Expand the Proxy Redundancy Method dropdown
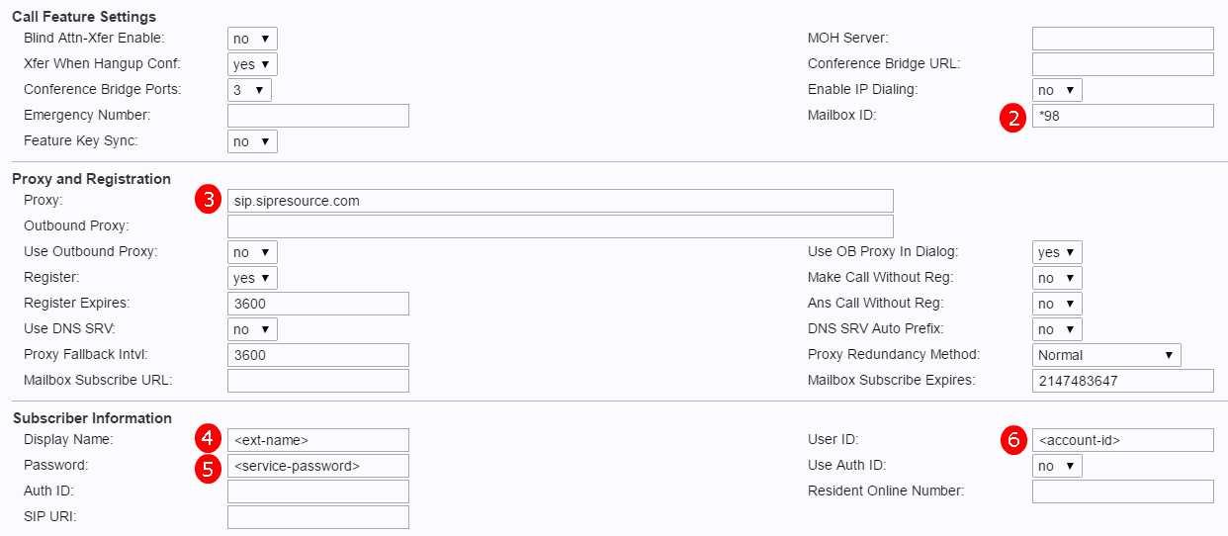The height and width of the screenshot is (536, 1228). [1106, 355]
